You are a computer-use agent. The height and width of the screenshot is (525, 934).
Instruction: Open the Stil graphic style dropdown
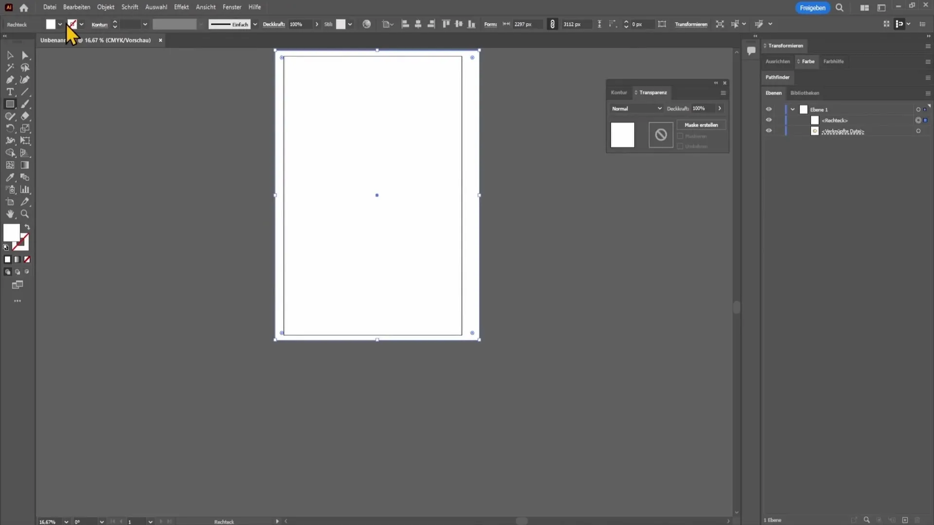350,24
